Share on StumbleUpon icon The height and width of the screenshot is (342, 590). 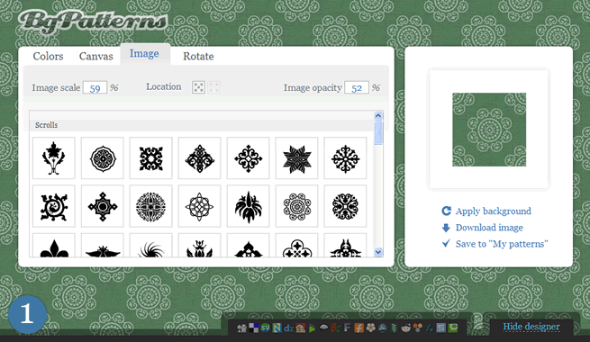265,328
